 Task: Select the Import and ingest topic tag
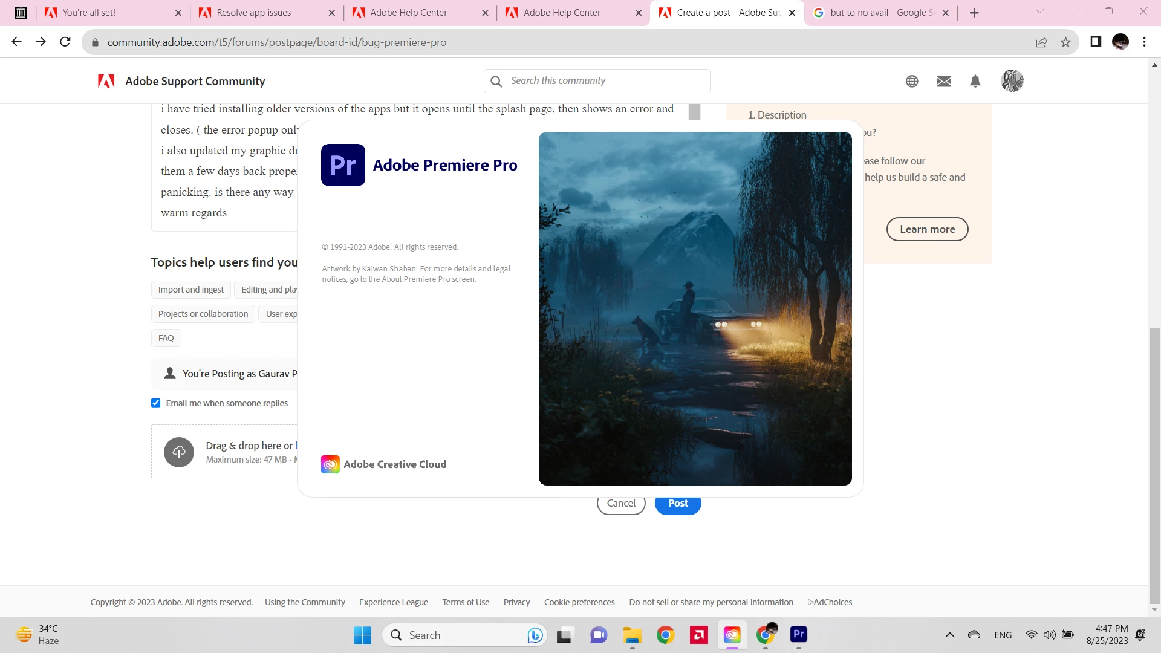(x=190, y=290)
